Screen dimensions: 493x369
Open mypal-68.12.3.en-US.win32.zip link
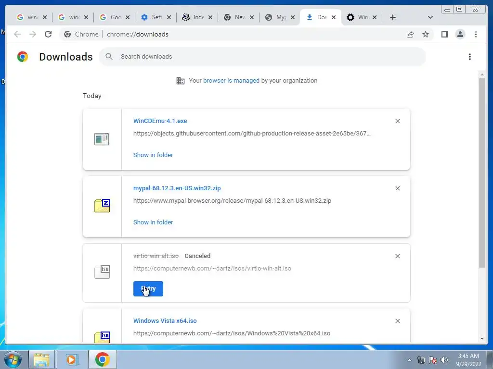(177, 188)
